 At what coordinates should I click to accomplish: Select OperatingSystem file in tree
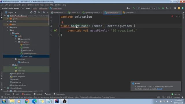click(29, 53)
